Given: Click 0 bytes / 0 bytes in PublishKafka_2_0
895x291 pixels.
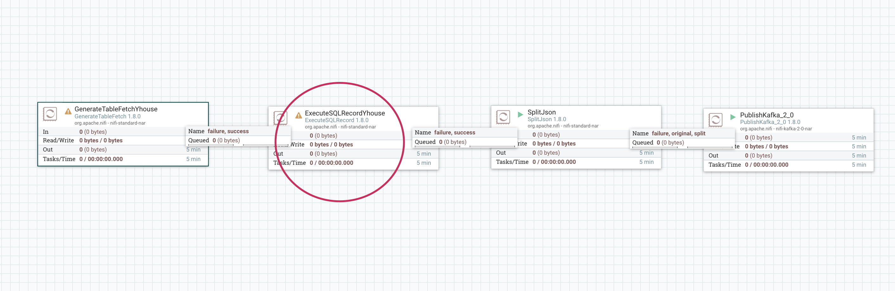Looking at the screenshot, I should tap(766, 147).
